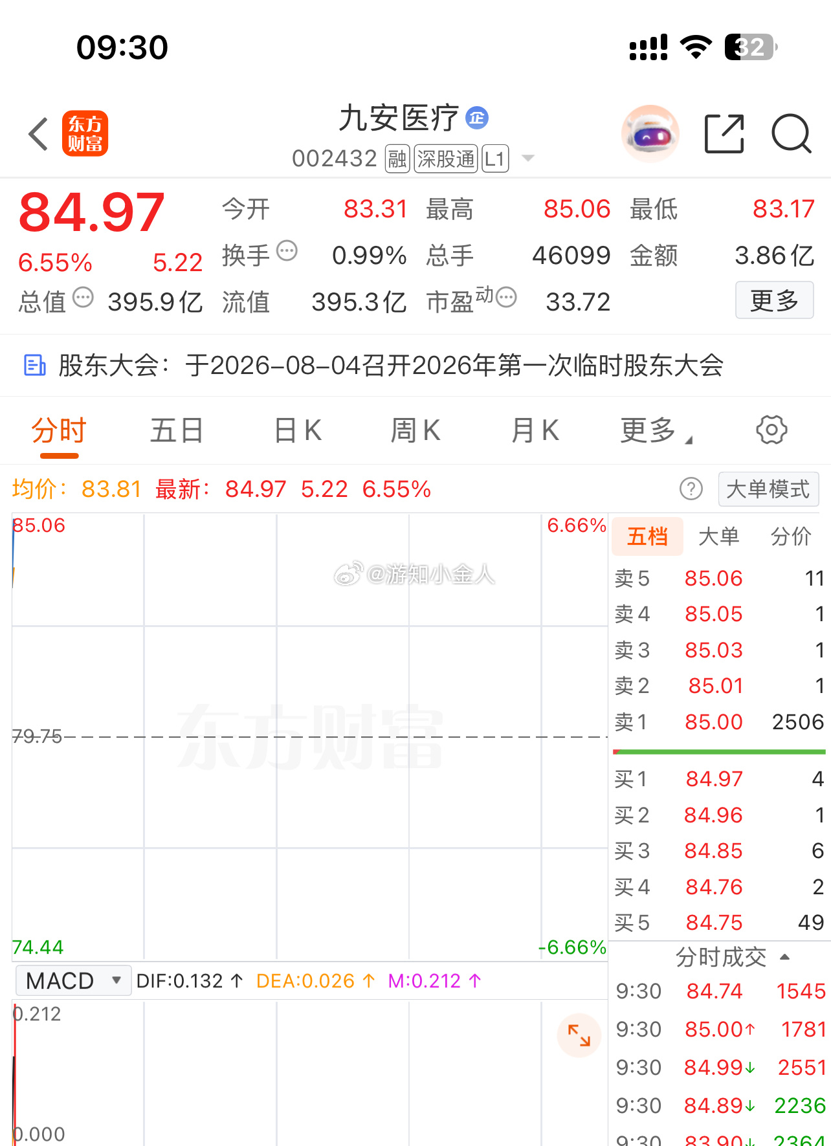The height and width of the screenshot is (1146, 831).
Task: Tap the 买5 row at 84.75
Action: [719, 923]
